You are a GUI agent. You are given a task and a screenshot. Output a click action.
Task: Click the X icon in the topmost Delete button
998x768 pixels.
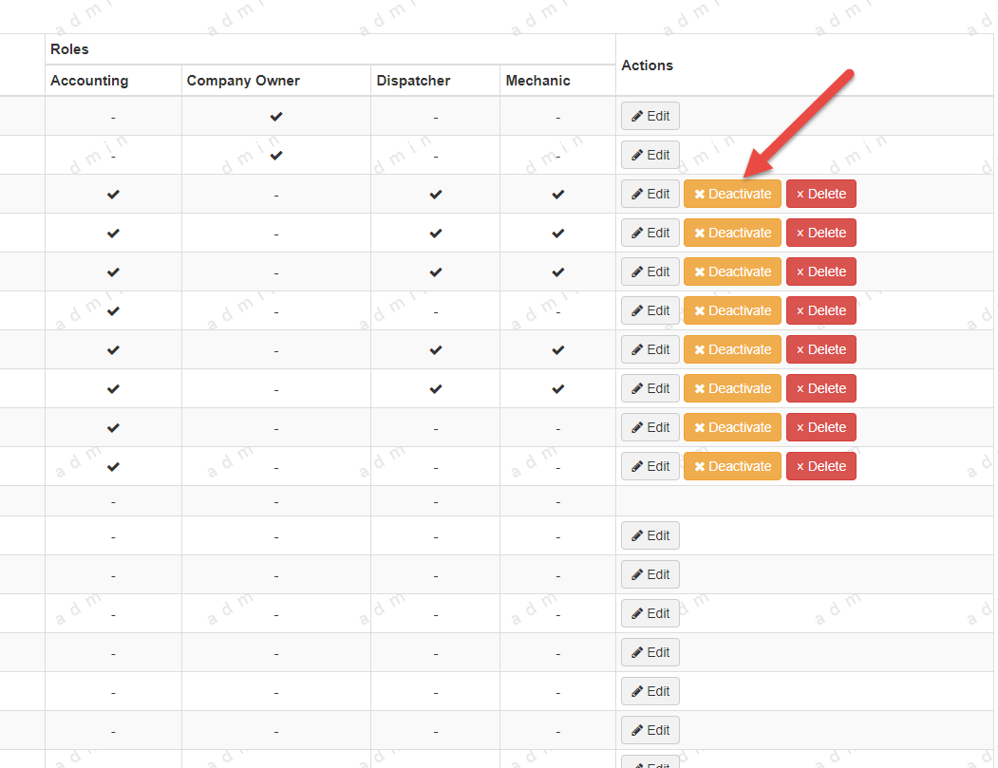tap(800, 195)
